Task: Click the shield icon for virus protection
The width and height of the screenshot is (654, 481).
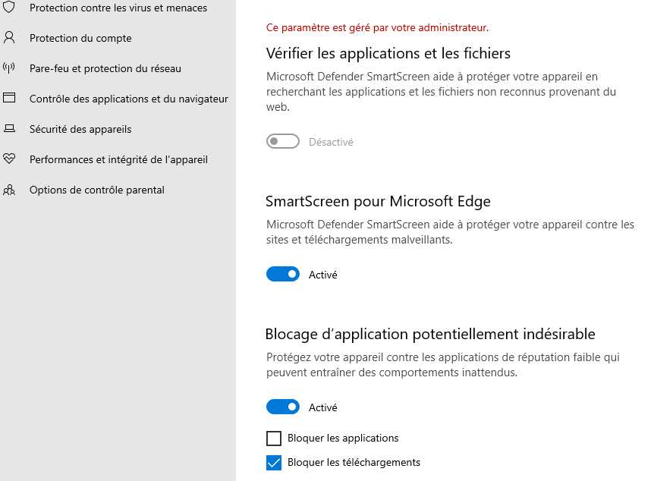Action: click(x=9, y=7)
